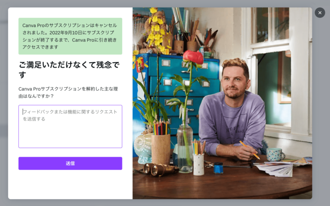Screen dimensions: 330x206
Task: Click the green subscription cancelled notice banner
Action: [x=70, y=36]
